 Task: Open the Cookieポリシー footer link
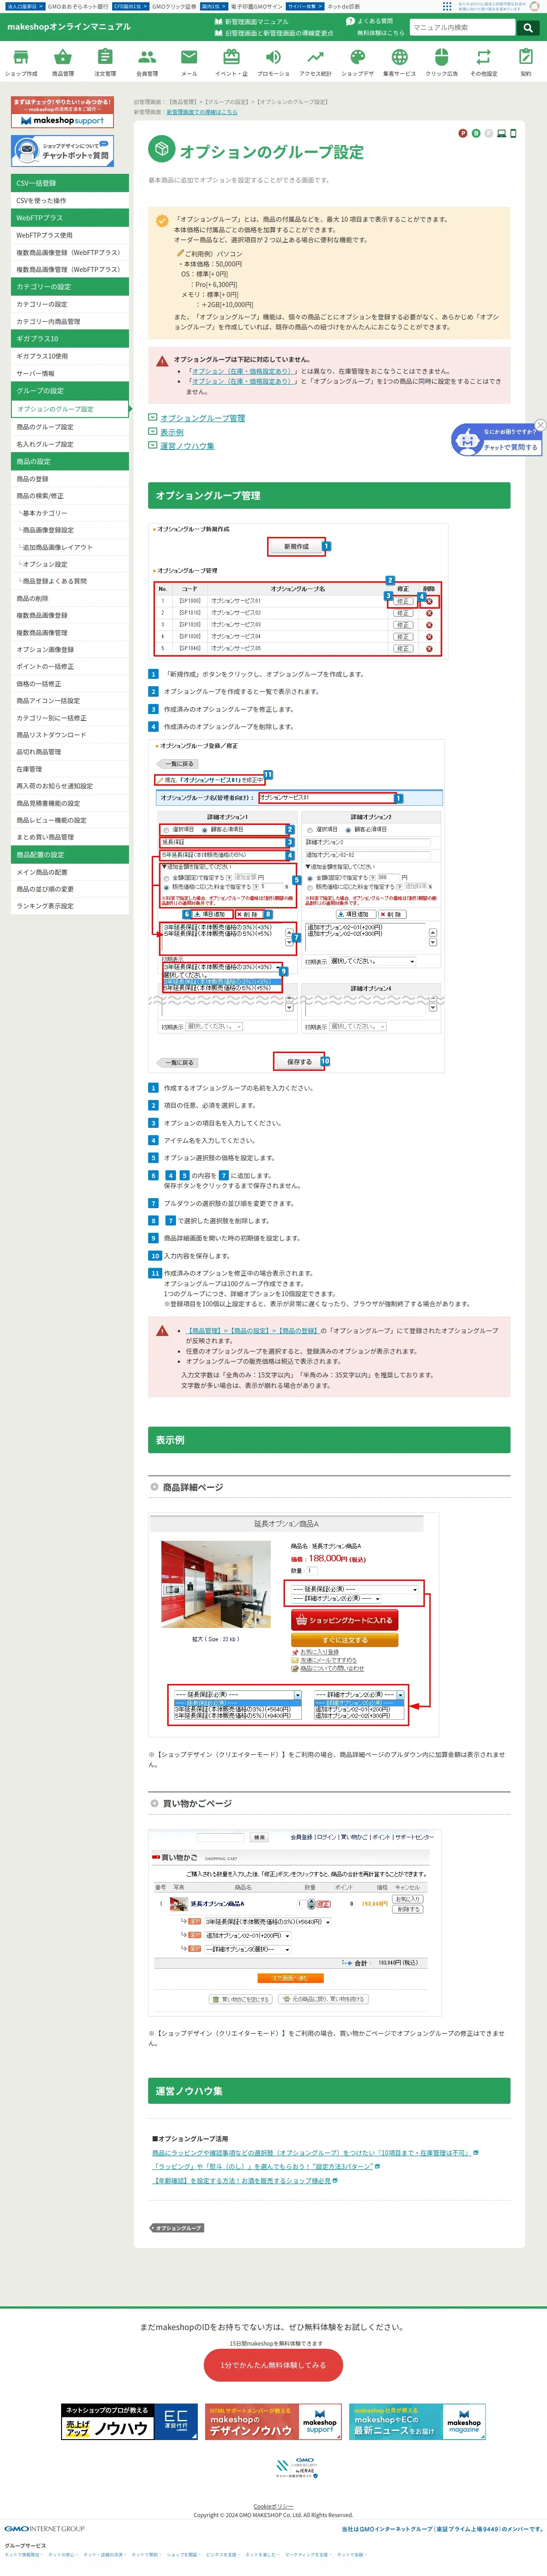(273, 2506)
